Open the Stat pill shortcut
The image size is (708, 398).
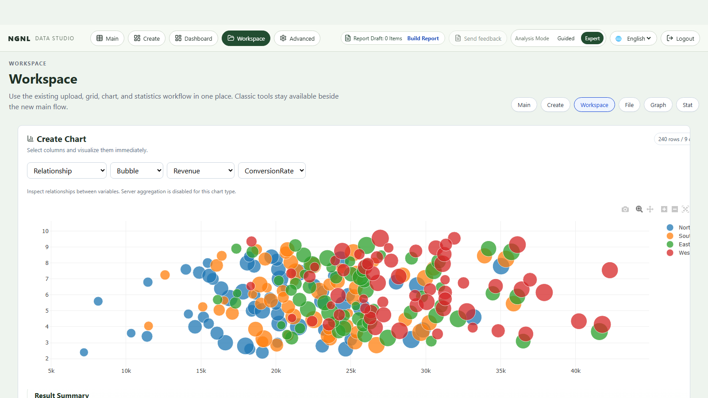[687, 105]
